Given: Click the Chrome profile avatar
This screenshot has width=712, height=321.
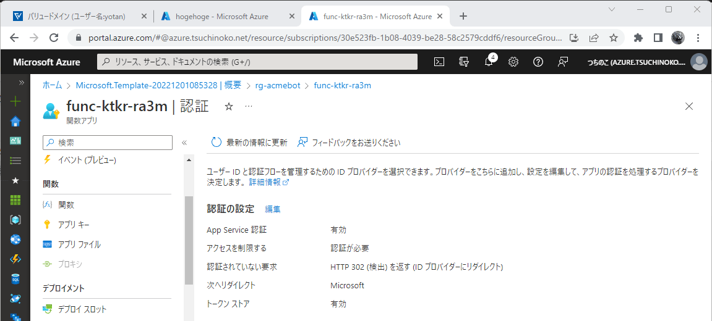Looking at the screenshot, I should [678, 38].
